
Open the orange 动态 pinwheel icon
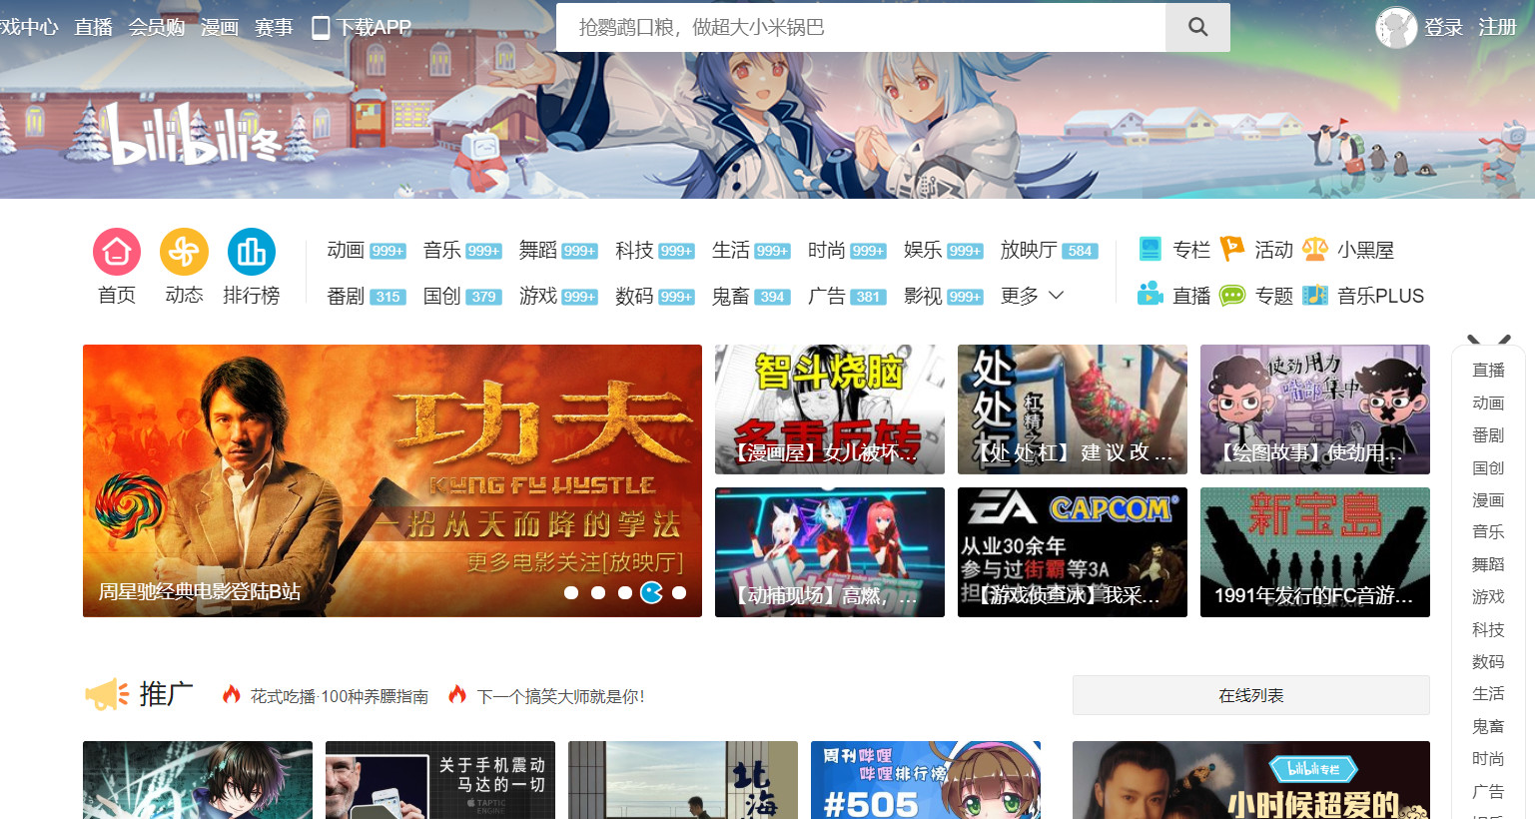coord(184,252)
